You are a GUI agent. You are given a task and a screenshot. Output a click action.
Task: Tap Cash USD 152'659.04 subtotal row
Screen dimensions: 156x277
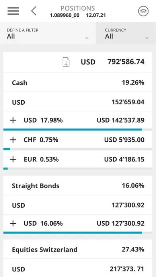point(78,102)
